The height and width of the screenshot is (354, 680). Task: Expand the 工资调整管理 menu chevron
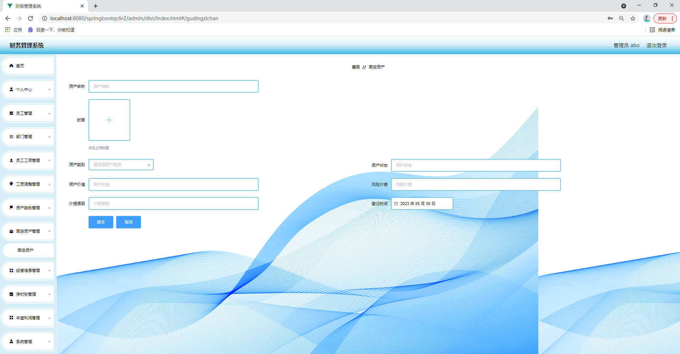click(x=49, y=184)
